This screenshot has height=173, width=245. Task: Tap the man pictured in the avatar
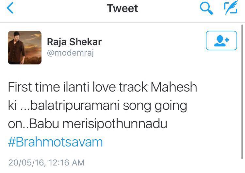[x=16, y=48]
